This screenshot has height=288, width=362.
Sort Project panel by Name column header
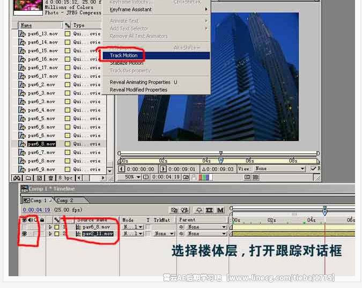click(40, 25)
